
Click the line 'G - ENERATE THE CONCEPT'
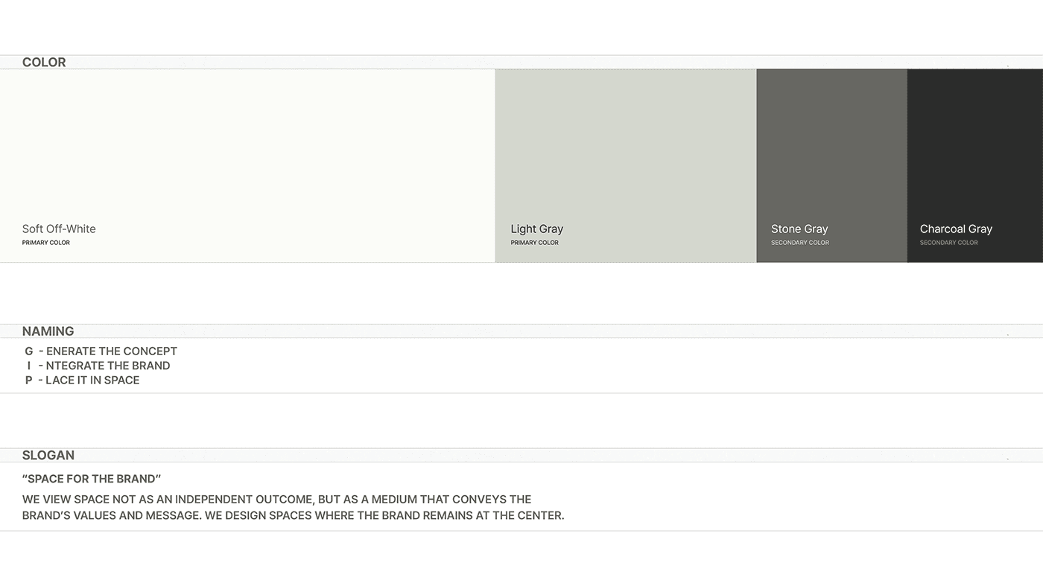click(x=101, y=351)
